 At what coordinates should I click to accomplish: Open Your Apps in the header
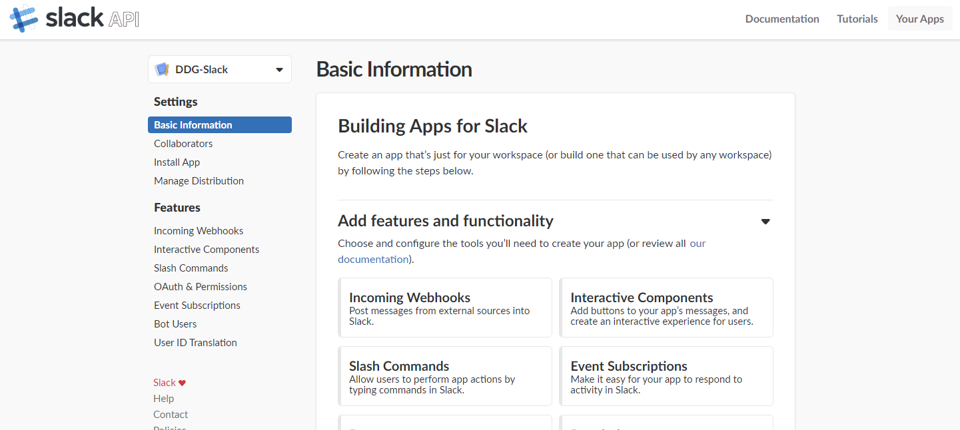pyautogui.click(x=919, y=19)
